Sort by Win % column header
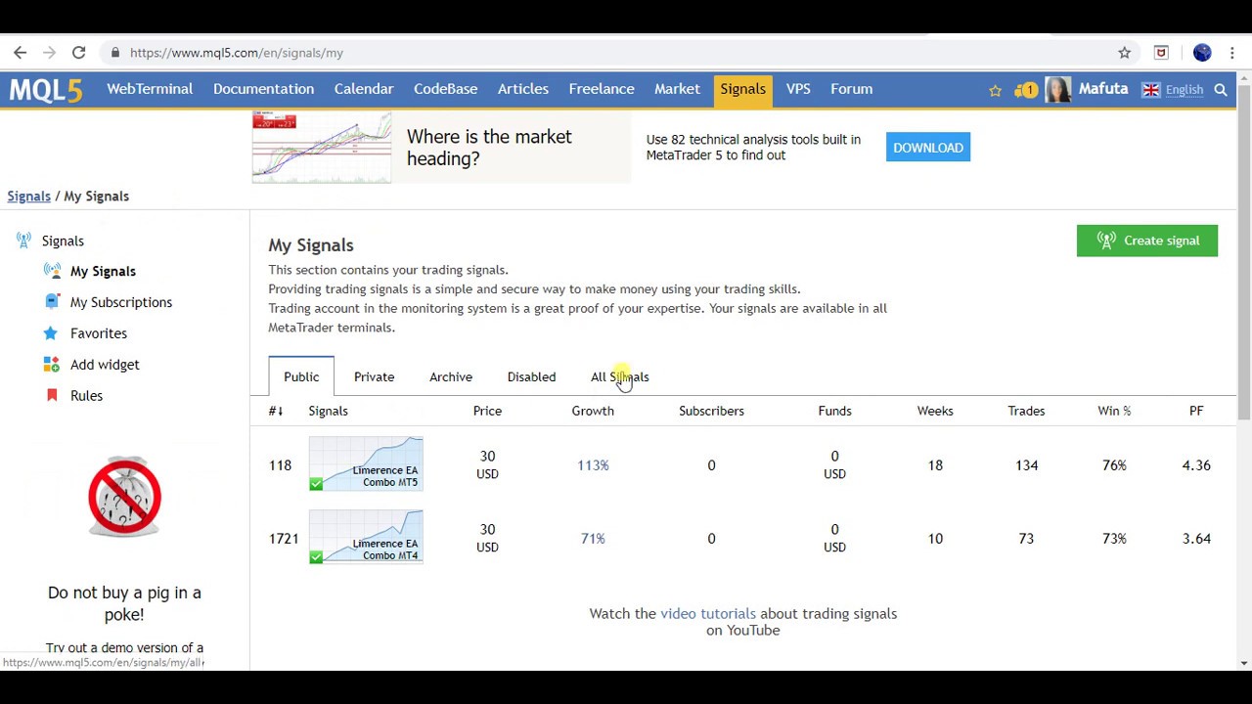 [1114, 411]
